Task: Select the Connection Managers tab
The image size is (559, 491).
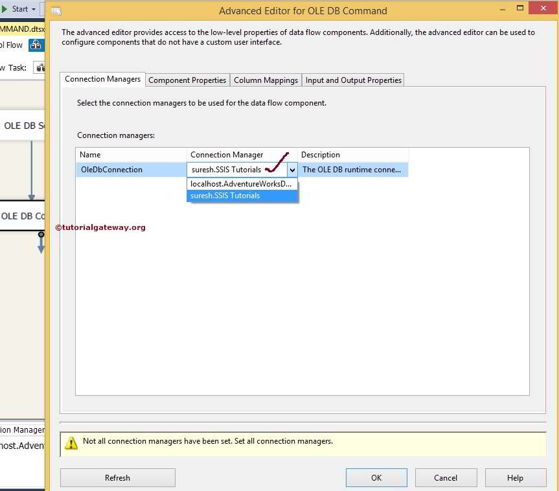Action: tap(102, 78)
